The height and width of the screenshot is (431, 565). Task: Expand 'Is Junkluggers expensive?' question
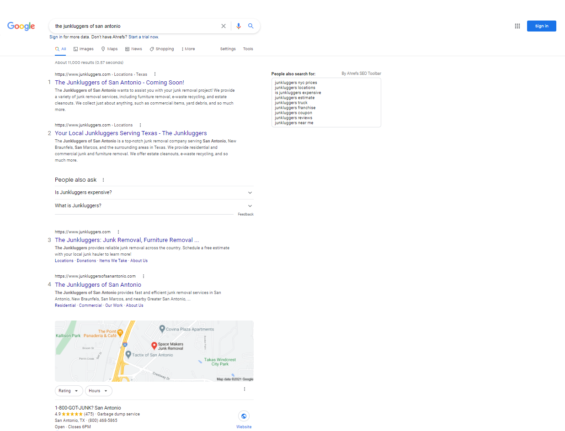coord(154,193)
